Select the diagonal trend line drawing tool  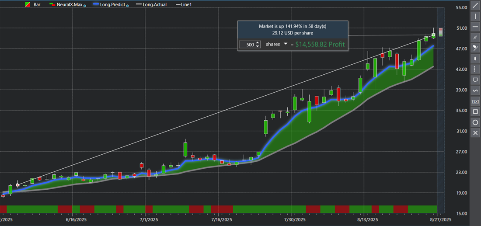click(x=475, y=6)
